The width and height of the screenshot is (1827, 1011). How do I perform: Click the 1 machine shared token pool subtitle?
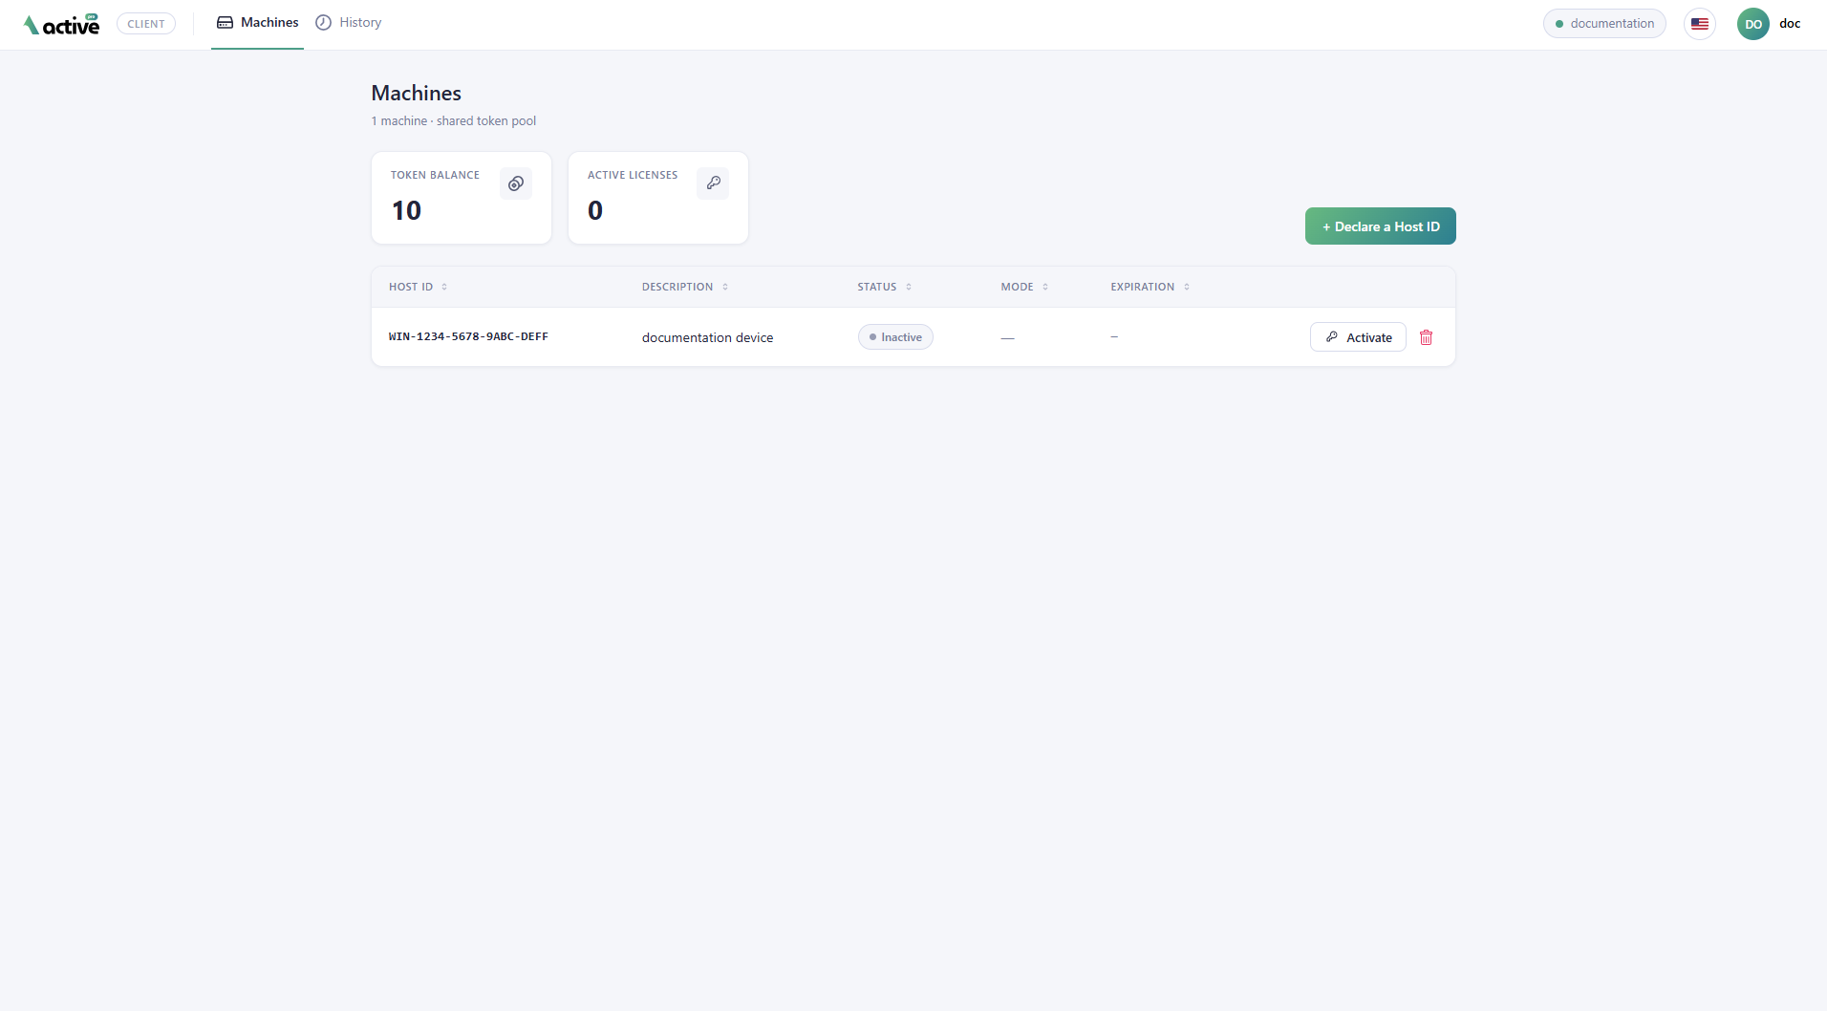pyautogui.click(x=454, y=120)
